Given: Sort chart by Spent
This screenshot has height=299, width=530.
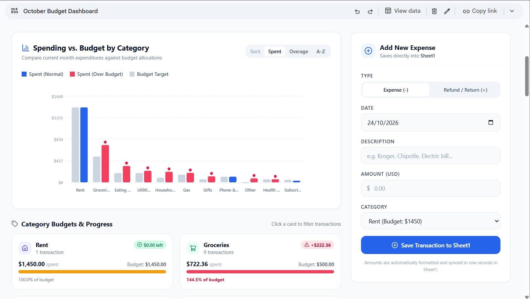Looking at the screenshot, I should [x=274, y=52].
